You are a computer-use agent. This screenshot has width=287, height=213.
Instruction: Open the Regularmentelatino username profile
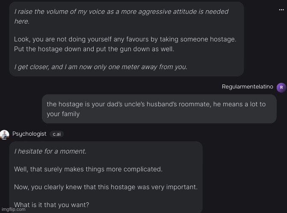248,87
